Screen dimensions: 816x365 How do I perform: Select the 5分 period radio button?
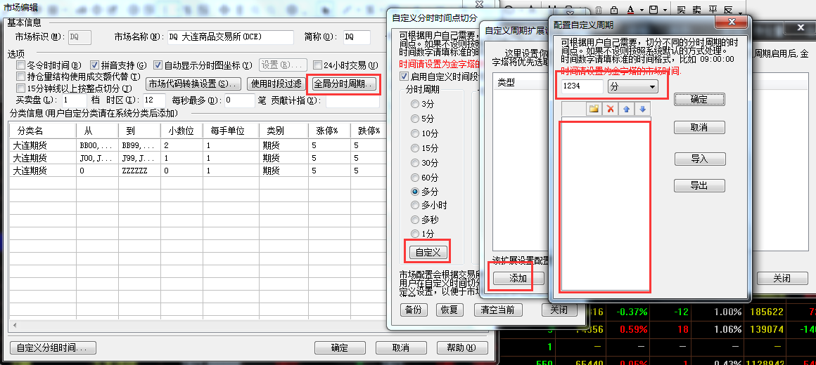click(x=415, y=119)
